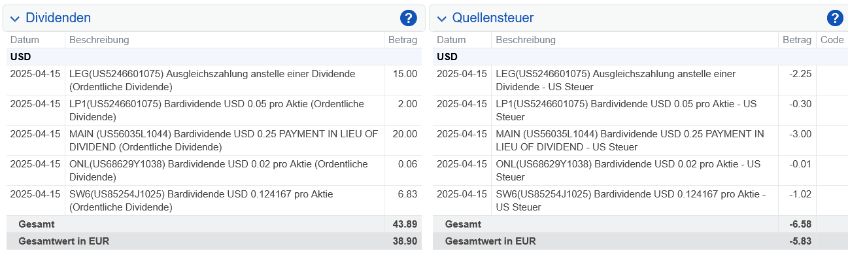
Task: Click the Gesamtwert in EUR row in Dividenden
Action: [x=214, y=241]
